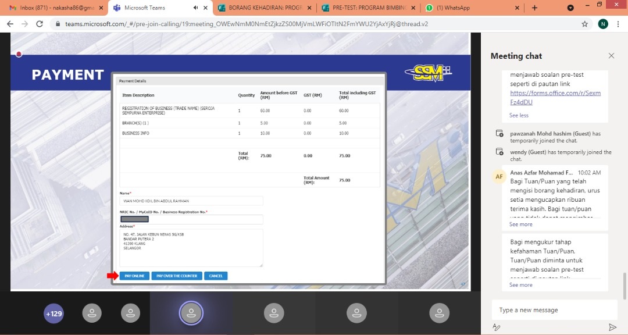Collapse message with 'See less'
Viewport: 628px width, 335px height.
519,115
